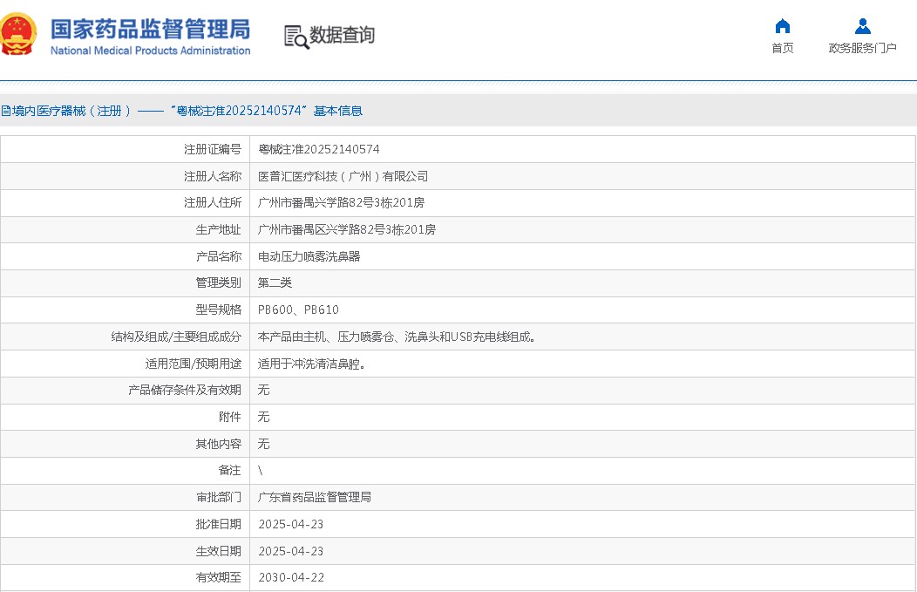The height and width of the screenshot is (592, 917).
Task: Open the 政务服务门户 text link
Action: 862,48
